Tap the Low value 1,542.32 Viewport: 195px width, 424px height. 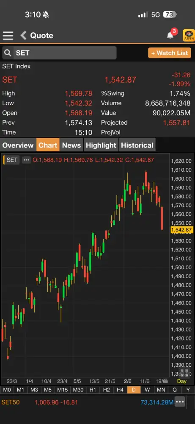pos(79,103)
